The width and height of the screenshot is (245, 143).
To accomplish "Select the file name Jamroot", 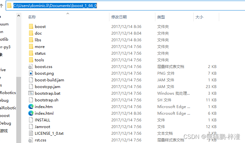I will [x=42, y=127].
